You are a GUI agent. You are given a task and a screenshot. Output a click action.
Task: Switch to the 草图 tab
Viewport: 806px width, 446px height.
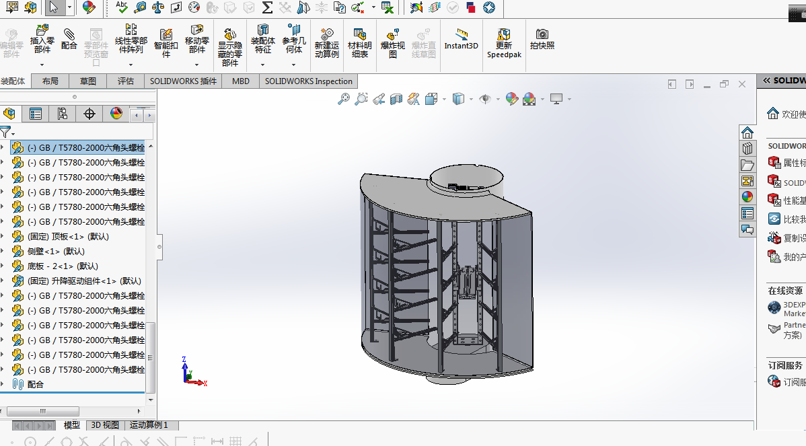(x=88, y=81)
